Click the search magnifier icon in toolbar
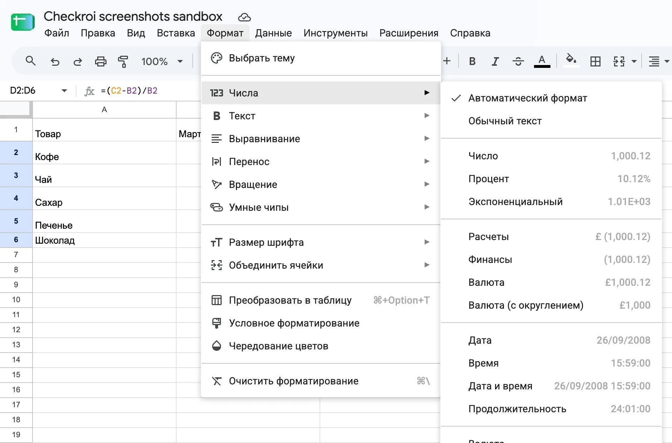This screenshot has width=672, height=443. 31,61
